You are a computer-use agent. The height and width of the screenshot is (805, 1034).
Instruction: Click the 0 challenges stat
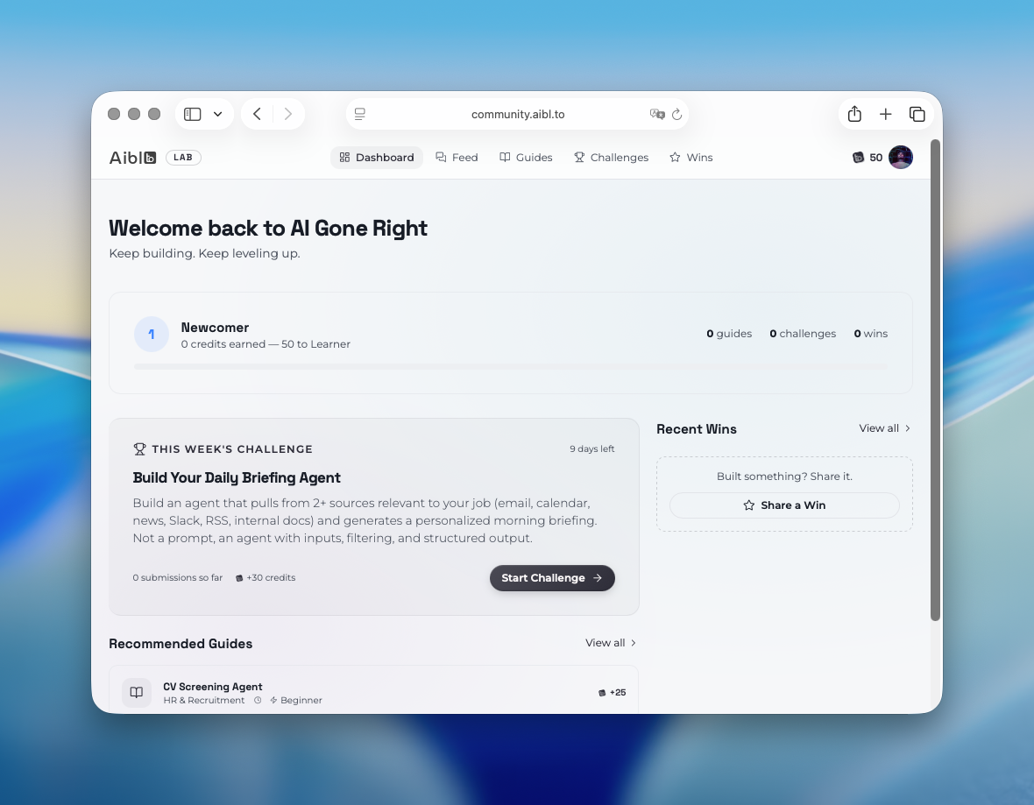803,334
